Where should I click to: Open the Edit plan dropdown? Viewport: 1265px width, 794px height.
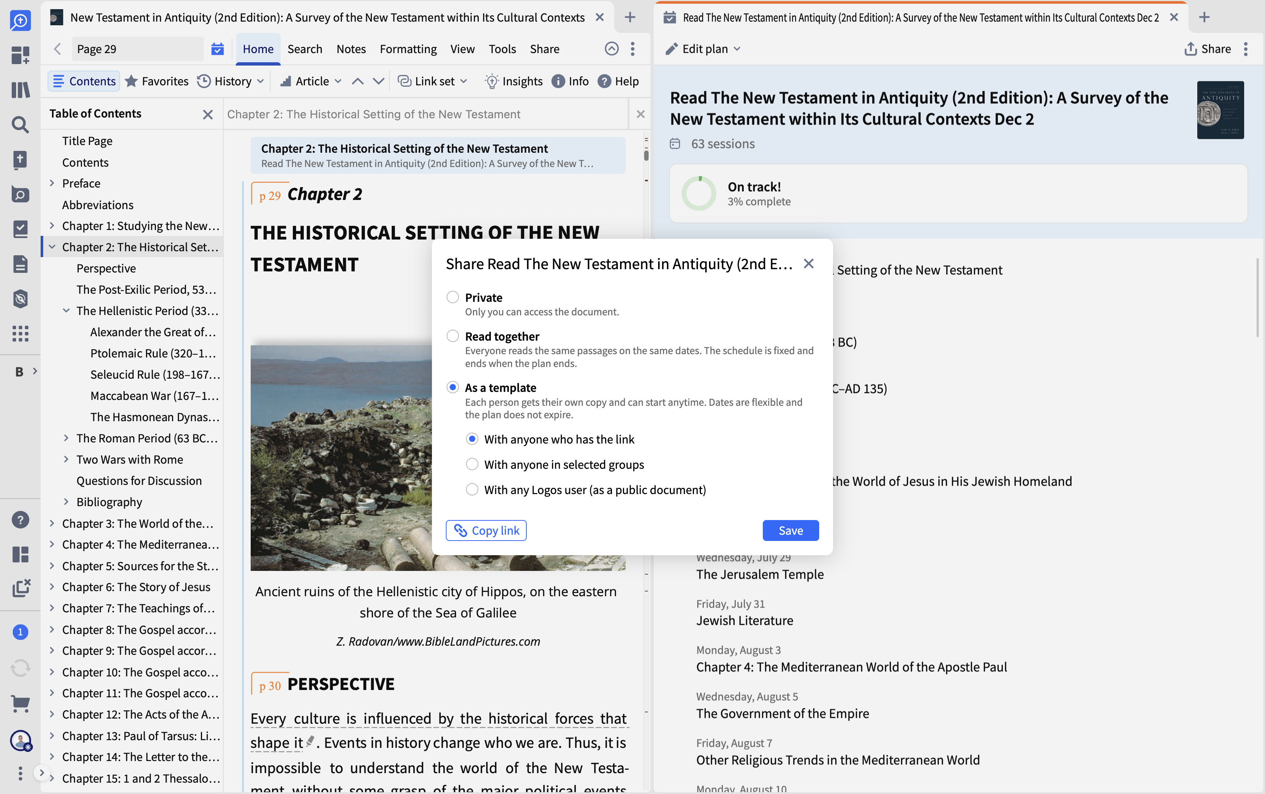pos(703,49)
